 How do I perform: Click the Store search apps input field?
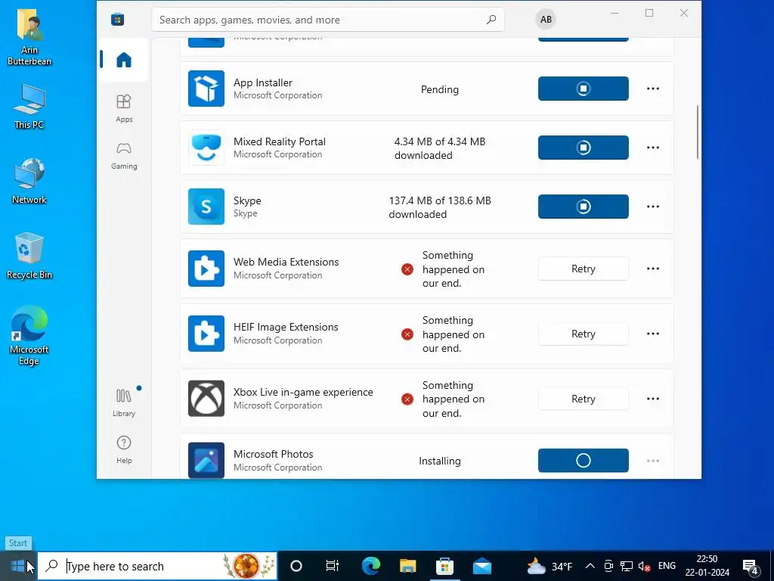[328, 20]
